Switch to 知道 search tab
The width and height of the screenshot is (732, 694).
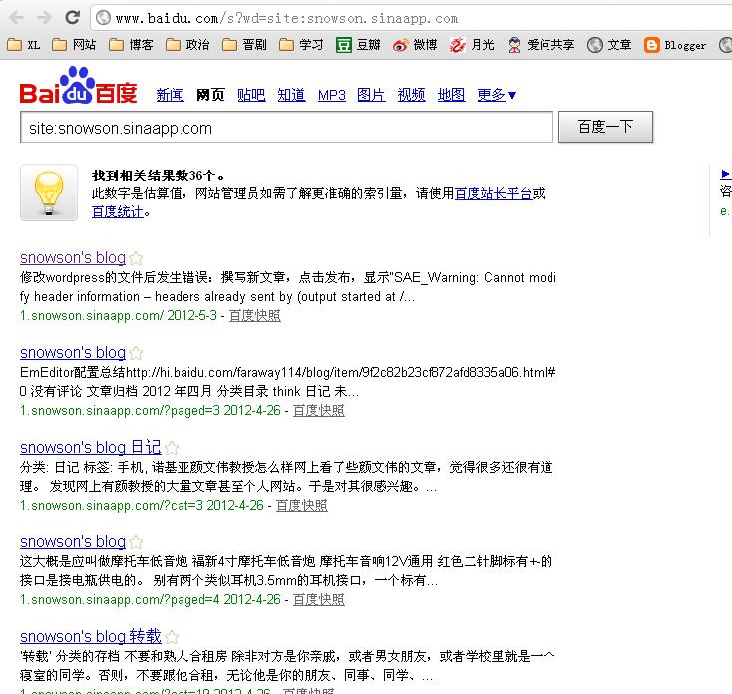point(291,95)
